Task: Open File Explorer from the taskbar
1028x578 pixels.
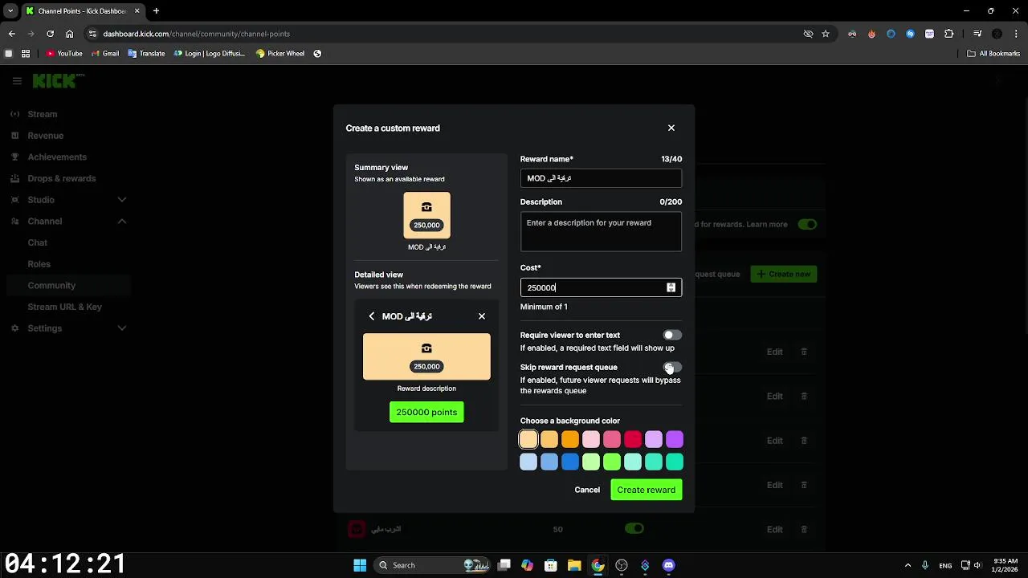Action: tap(574, 565)
